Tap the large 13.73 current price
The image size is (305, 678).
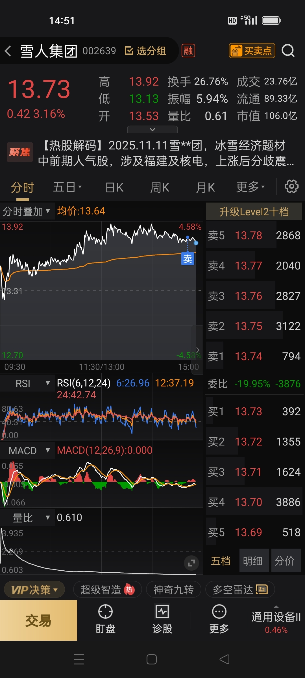pyautogui.click(x=39, y=89)
